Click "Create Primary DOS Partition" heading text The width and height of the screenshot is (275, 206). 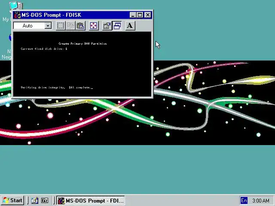click(x=82, y=44)
